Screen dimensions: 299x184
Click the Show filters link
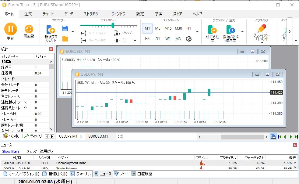[11, 151]
